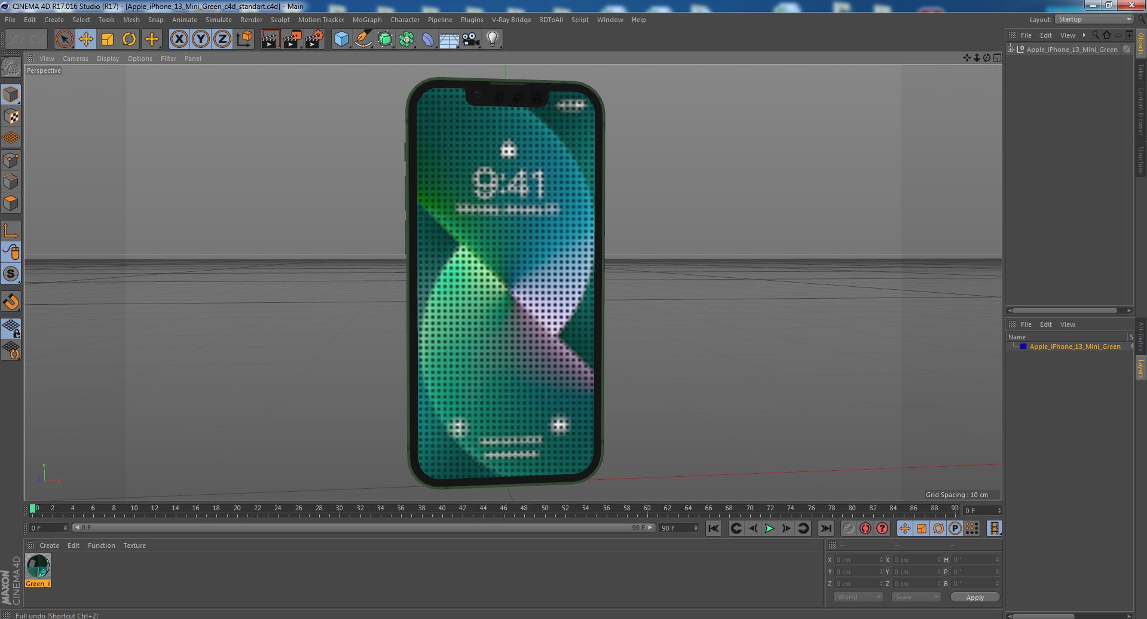Open the V-Ray Bridge menu
The width and height of the screenshot is (1147, 619).
(x=511, y=20)
